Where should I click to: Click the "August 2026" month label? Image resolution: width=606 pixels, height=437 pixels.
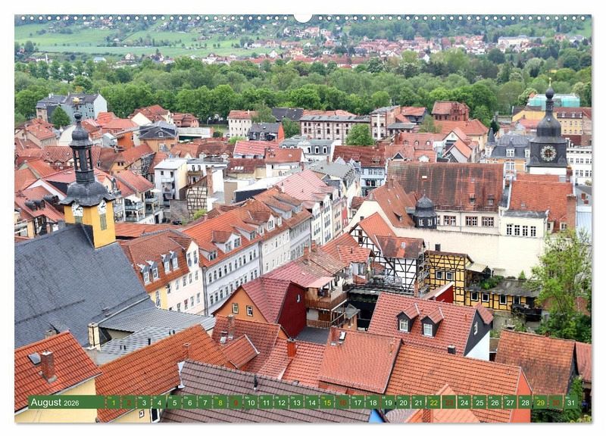[55, 402]
